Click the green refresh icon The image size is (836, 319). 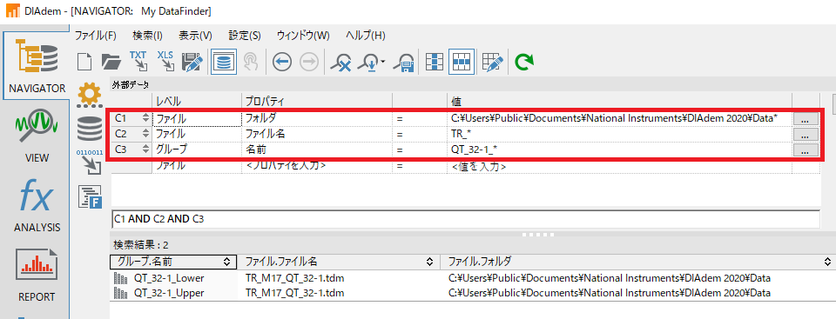click(523, 63)
